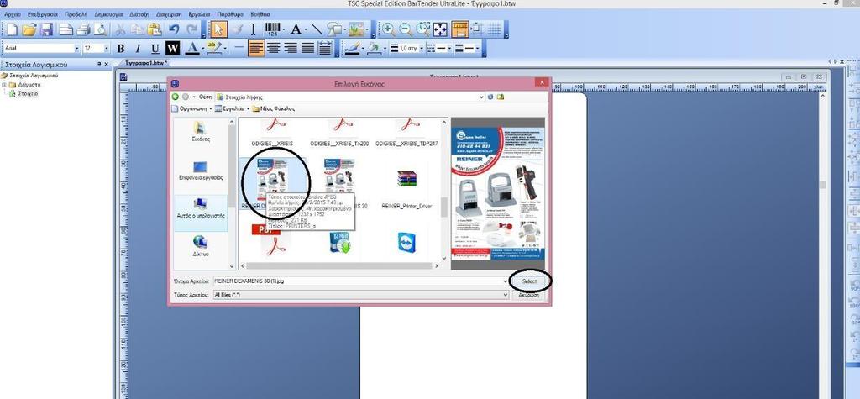The height and width of the screenshot is (399, 860).
Task: Select the shapes tool
Action: [x=333, y=29]
